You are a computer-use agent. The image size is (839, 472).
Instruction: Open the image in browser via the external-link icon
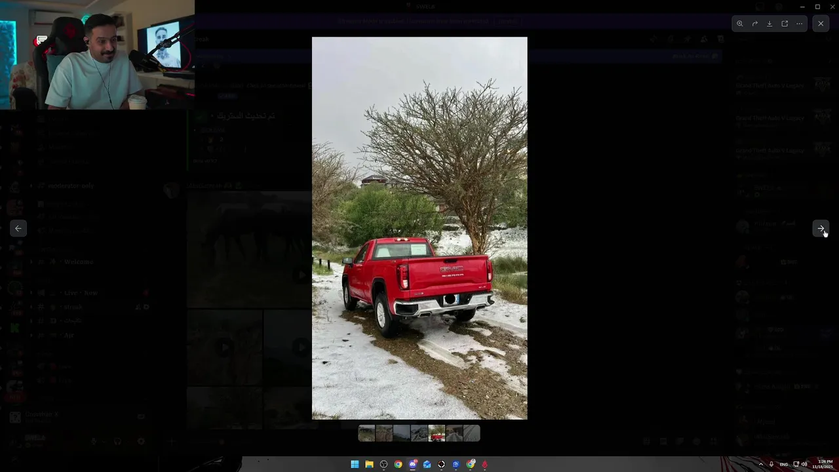click(x=785, y=24)
